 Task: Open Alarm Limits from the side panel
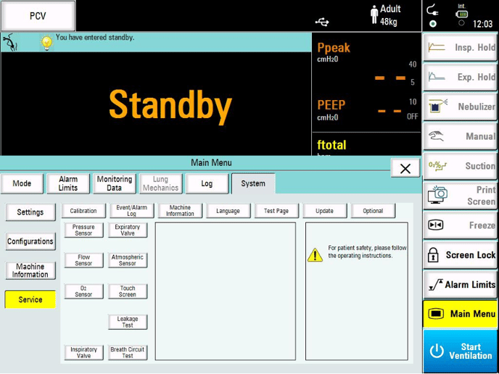(461, 285)
